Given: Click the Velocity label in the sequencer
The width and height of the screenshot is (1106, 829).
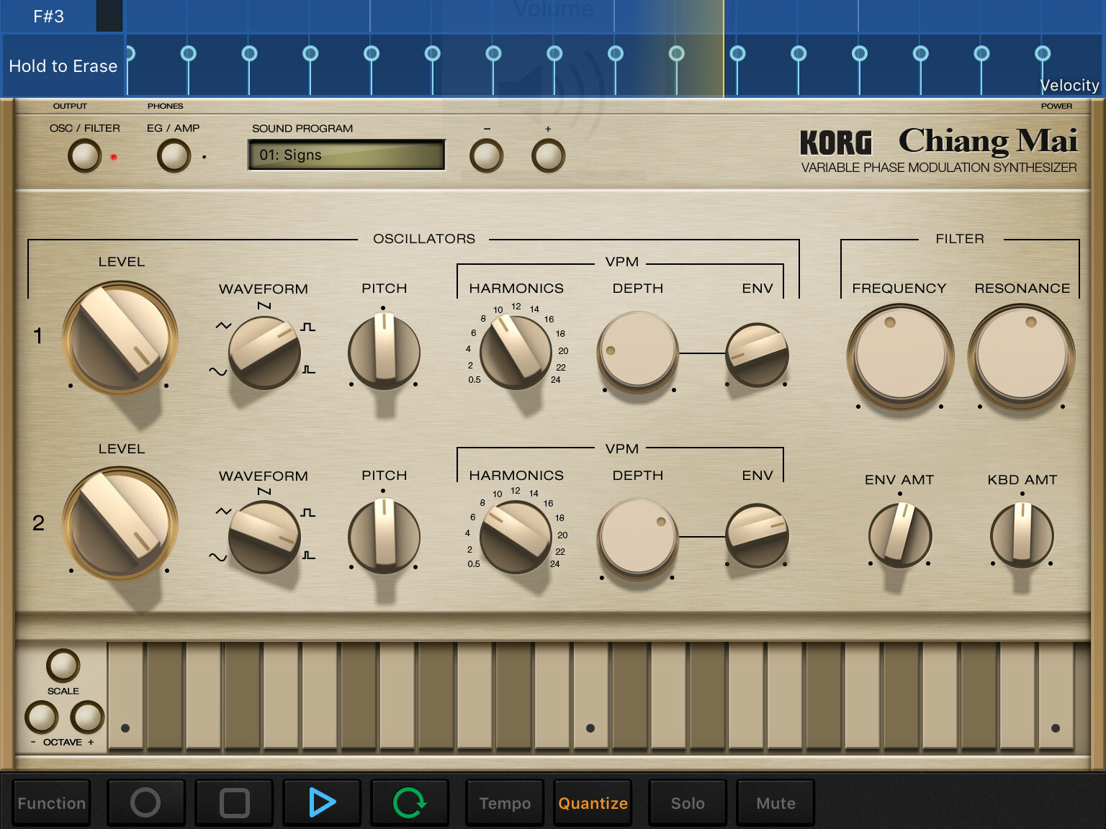Looking at the screenshot, I should pyautogui.click(x=1069, y=85).
